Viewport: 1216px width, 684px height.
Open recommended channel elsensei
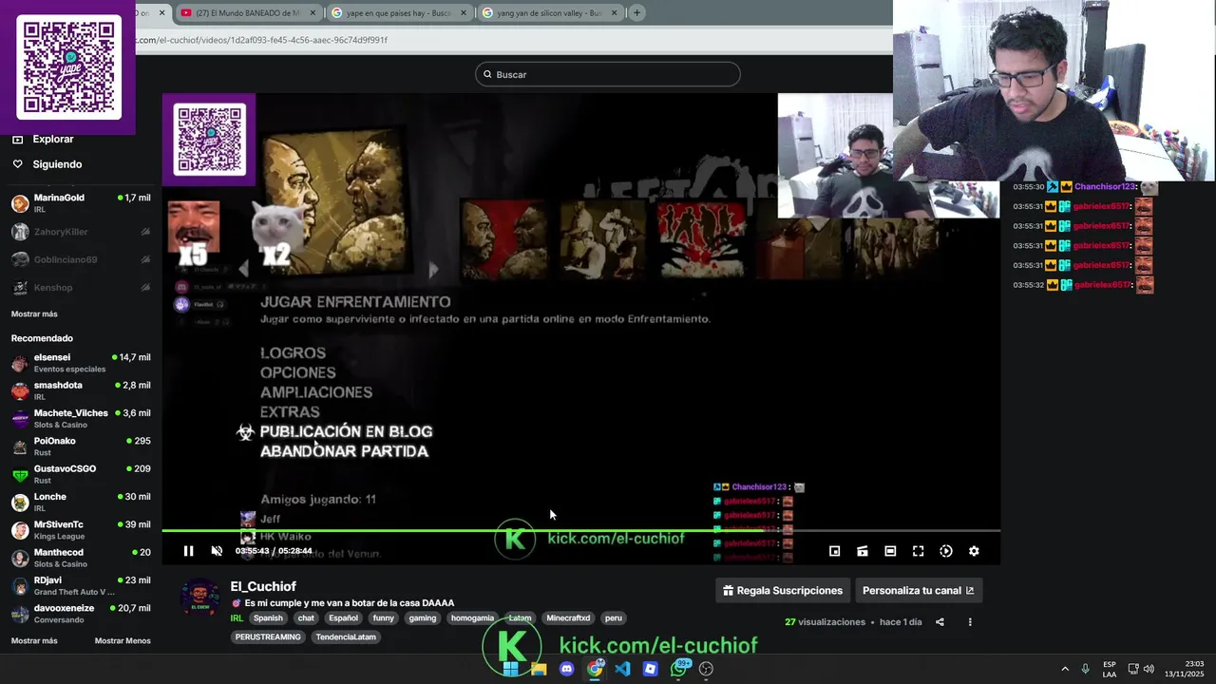[81, 363]
